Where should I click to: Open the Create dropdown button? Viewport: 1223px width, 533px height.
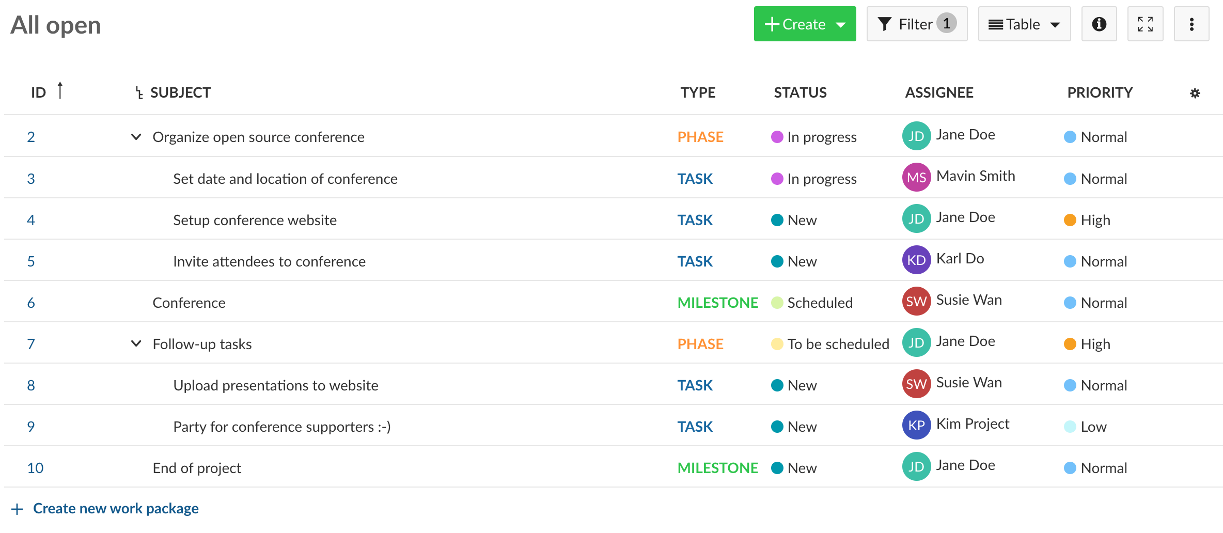pyautogui.click(x=804, y=24)
